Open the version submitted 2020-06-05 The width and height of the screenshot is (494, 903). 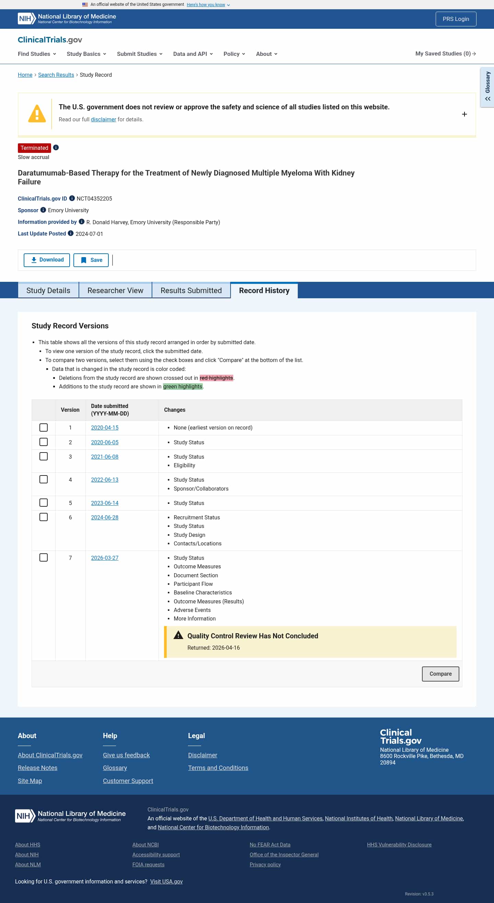[105, 442]
